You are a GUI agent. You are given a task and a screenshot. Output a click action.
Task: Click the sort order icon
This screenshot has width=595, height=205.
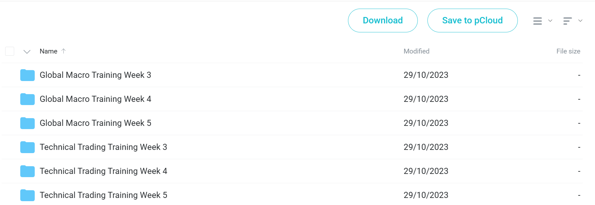click(568, 21)
